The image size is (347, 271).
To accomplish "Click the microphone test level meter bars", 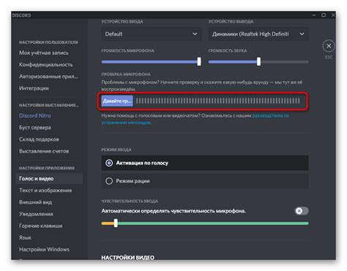I will point(218,101).
